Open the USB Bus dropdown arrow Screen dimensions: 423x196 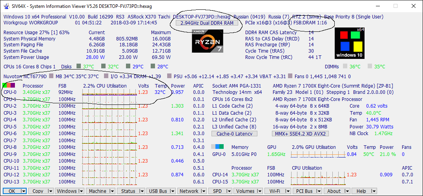coord(173,191)
